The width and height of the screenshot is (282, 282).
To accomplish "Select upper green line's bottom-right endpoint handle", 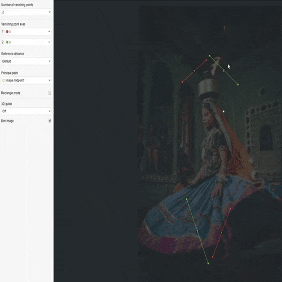I will 238,85.
